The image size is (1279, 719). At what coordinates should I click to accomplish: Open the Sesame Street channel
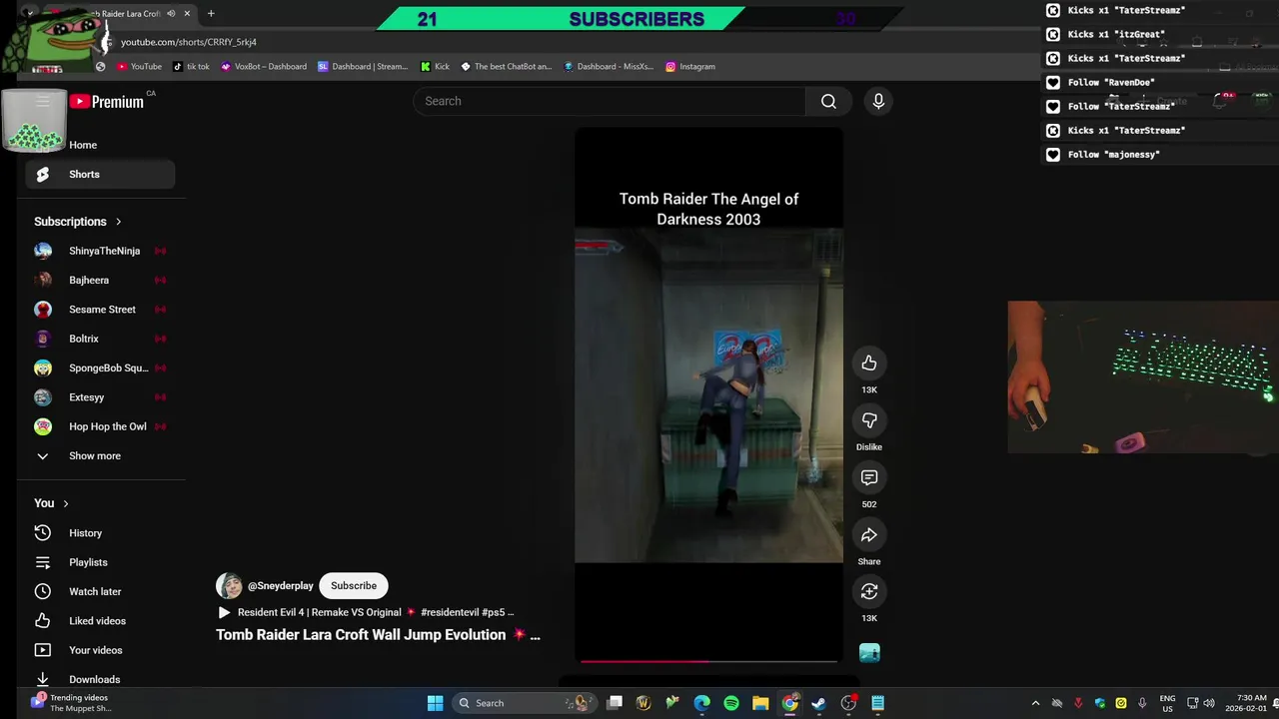pyautogui.click(x=100, y=310)
